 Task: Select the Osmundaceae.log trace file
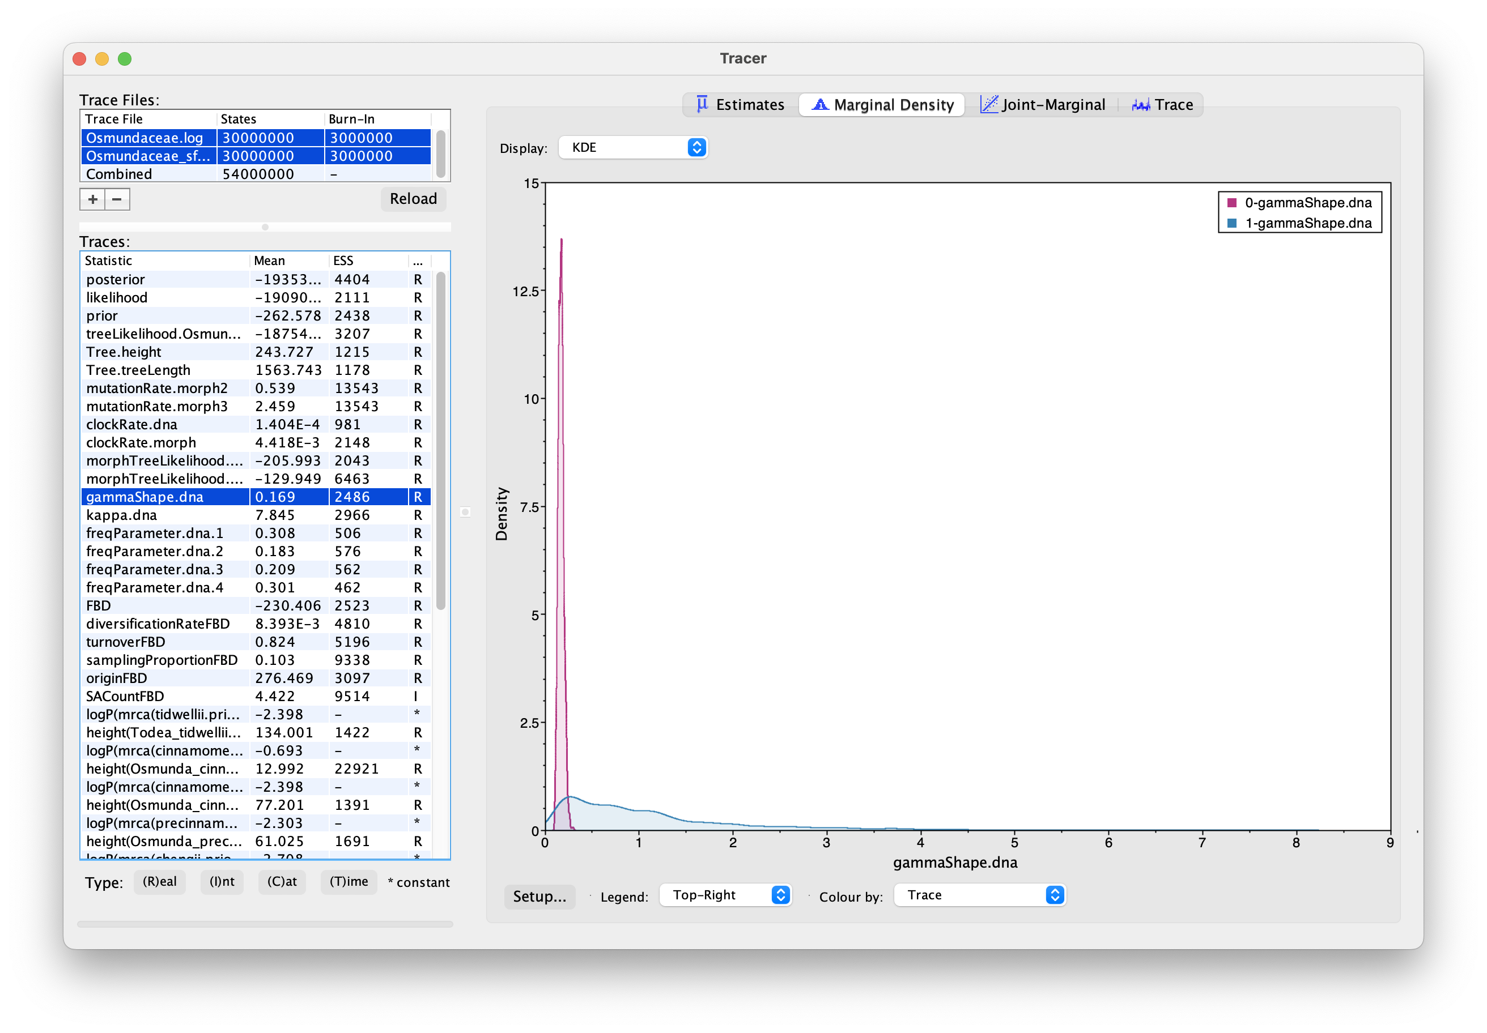tap(256, 138)
